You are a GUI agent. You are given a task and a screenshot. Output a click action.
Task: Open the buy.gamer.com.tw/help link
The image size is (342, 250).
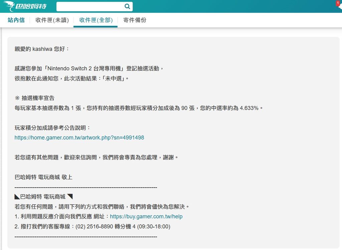click(146, 216)
